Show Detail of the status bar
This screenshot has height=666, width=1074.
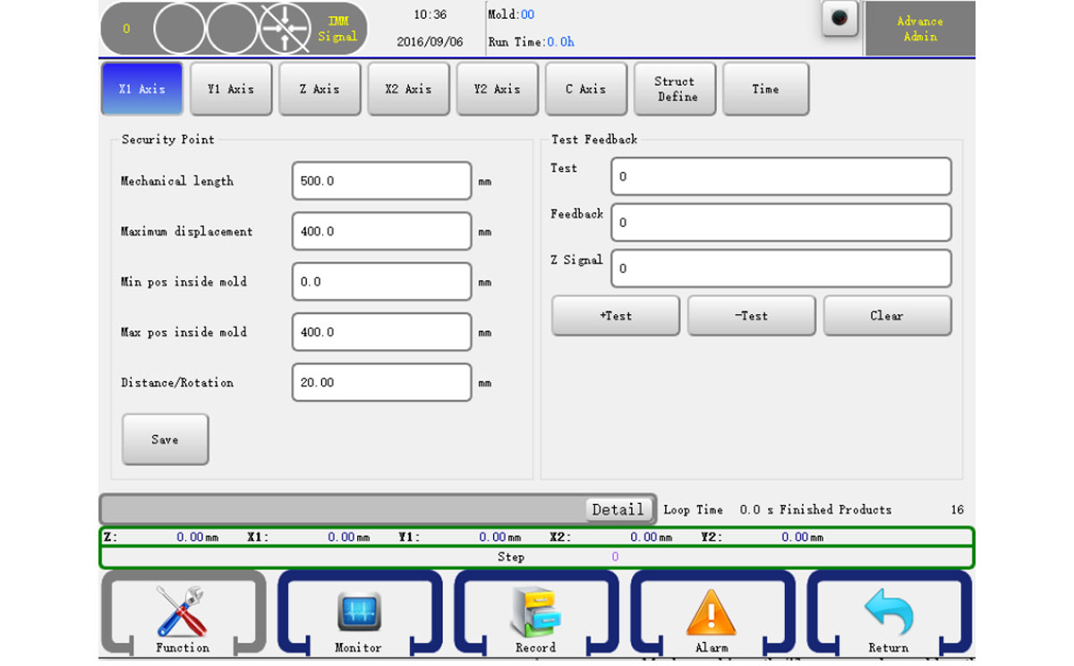618,509
